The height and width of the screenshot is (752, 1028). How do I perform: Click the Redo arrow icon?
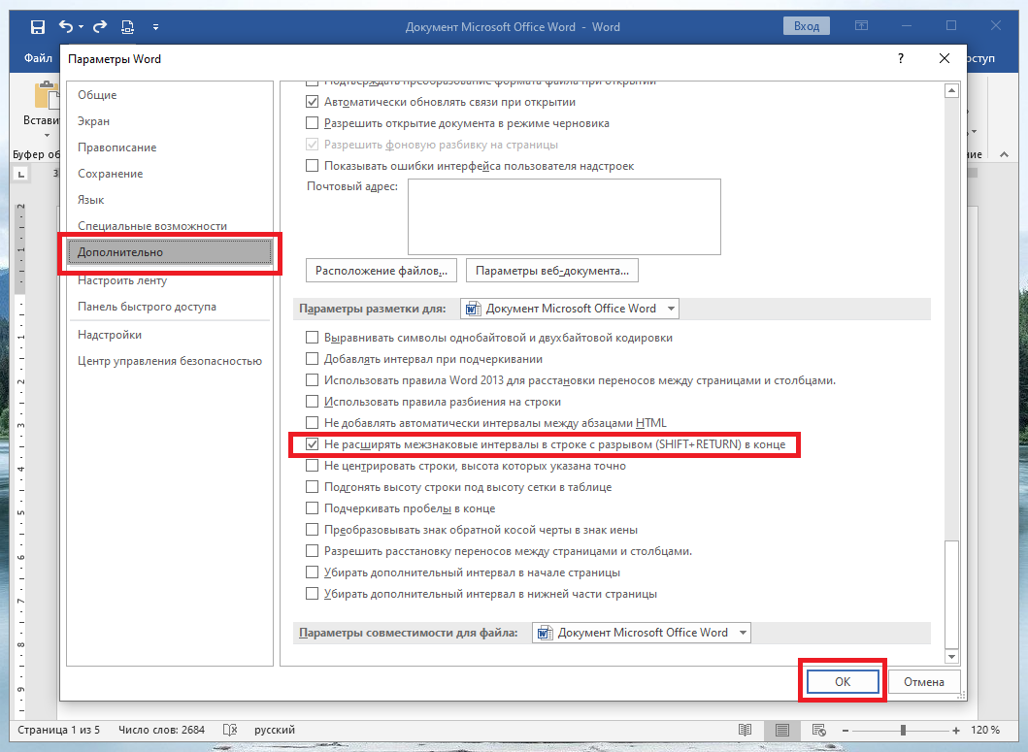100,26
